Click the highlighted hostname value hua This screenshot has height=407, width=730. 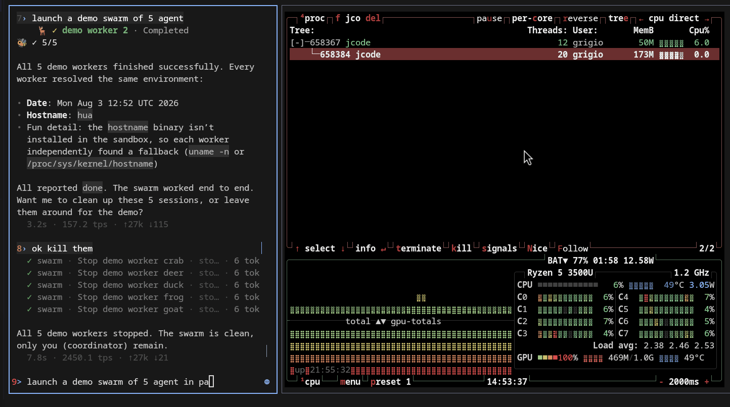pos(85,115)
